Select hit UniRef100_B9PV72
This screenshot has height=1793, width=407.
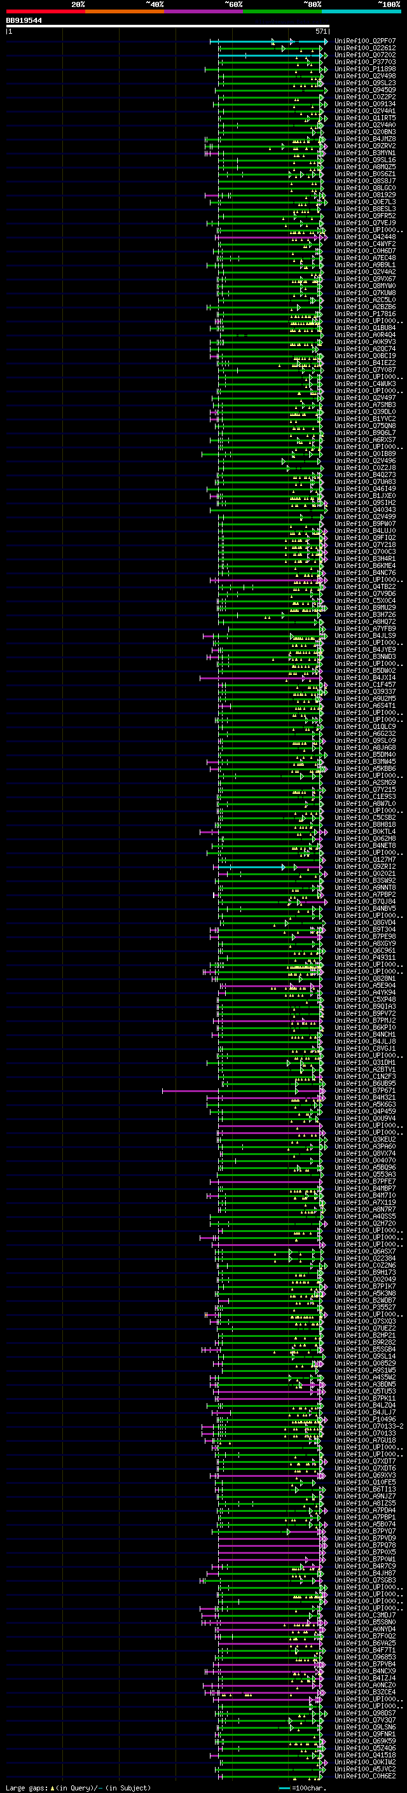[x=364, y=1013]
